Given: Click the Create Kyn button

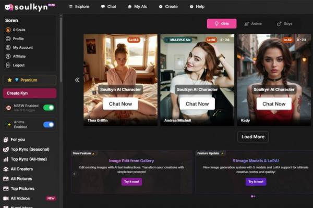Looking at the screenshot, I should pos(29,93).
